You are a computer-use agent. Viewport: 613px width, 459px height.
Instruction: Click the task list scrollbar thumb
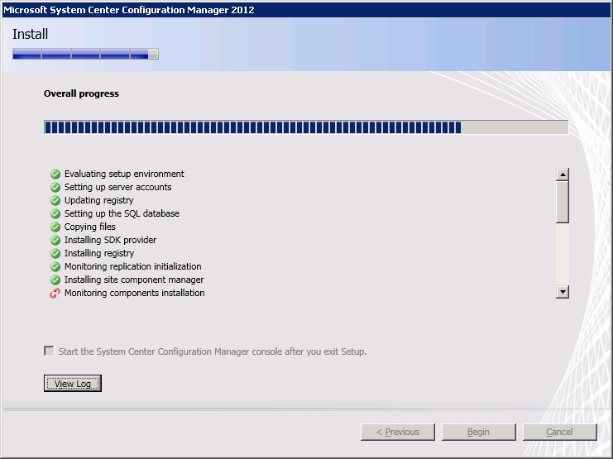(563, 202)
